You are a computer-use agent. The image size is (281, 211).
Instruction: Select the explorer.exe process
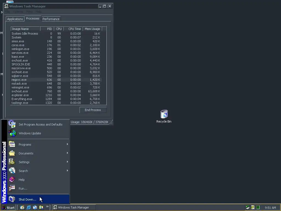point(56,95)
